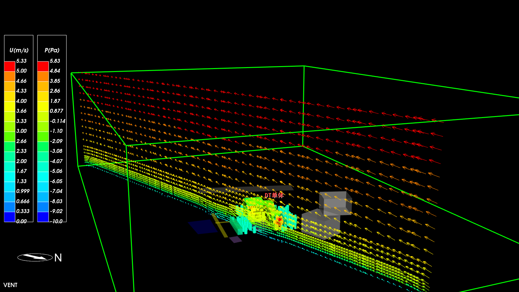
Task: Click the 5.33 maximum velocity value
Action: click(21, 61)
